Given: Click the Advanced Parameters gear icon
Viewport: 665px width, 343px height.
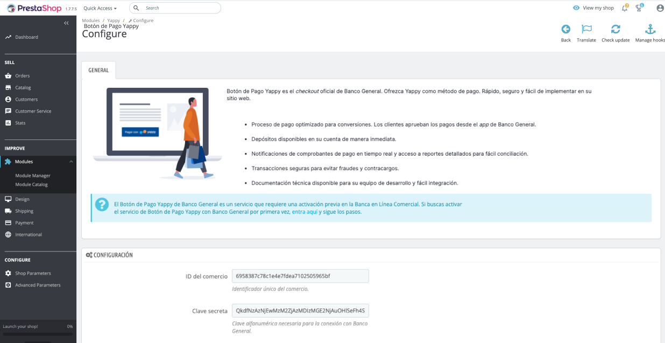Looking at the screenshot, I should tap(8, 285).
